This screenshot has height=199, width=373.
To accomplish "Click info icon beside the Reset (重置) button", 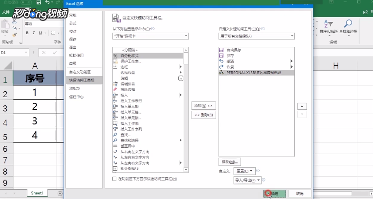I will pyautogui.click(x=258, y=171).
